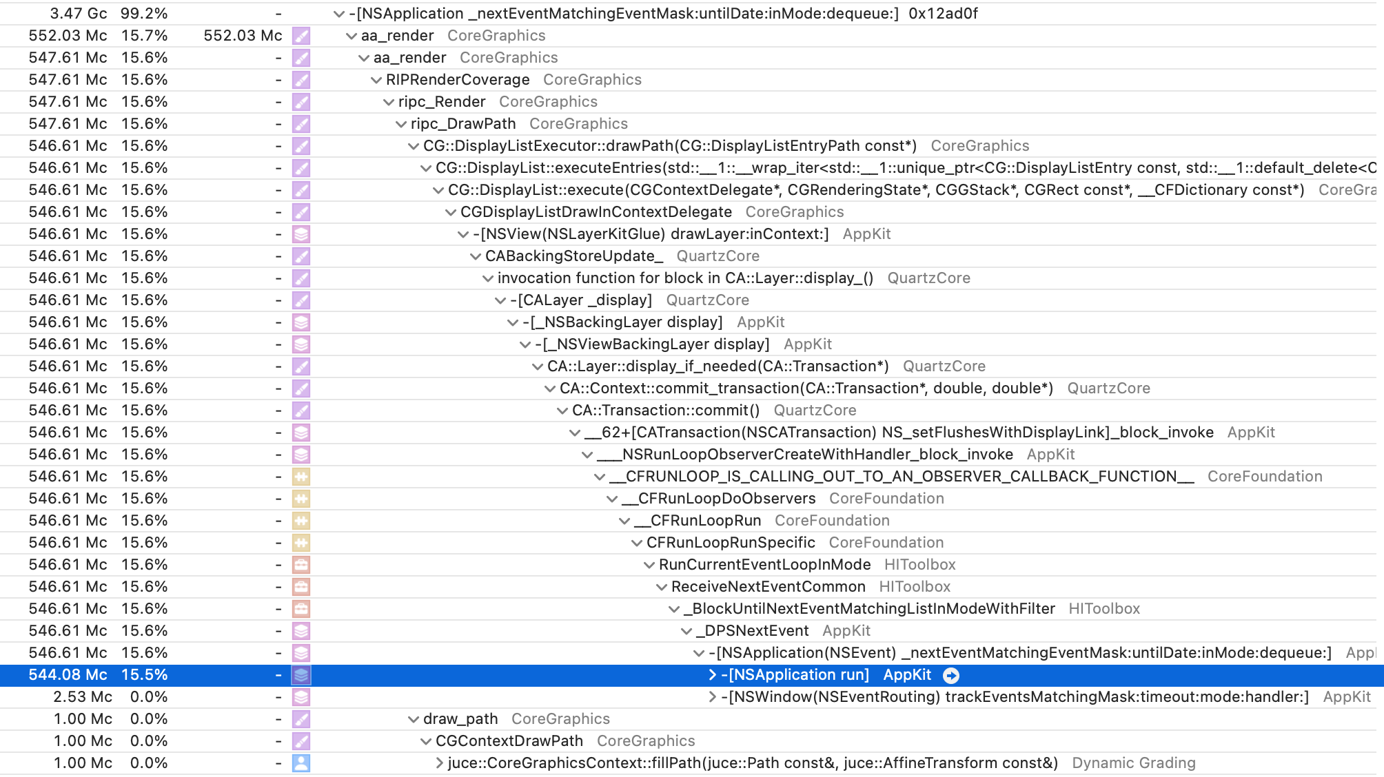Click the AppKit icon beside NSBackingLayer display row
The height and width of the screenshot is (777, 1384).
click(301, 322)
